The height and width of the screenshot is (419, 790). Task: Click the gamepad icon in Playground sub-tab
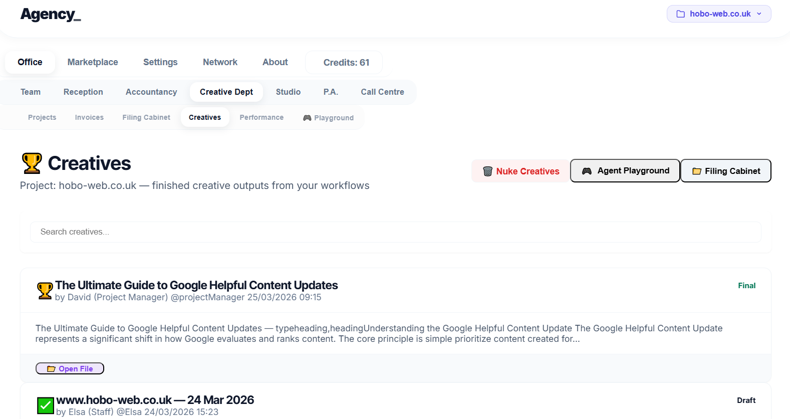[307, 118]
